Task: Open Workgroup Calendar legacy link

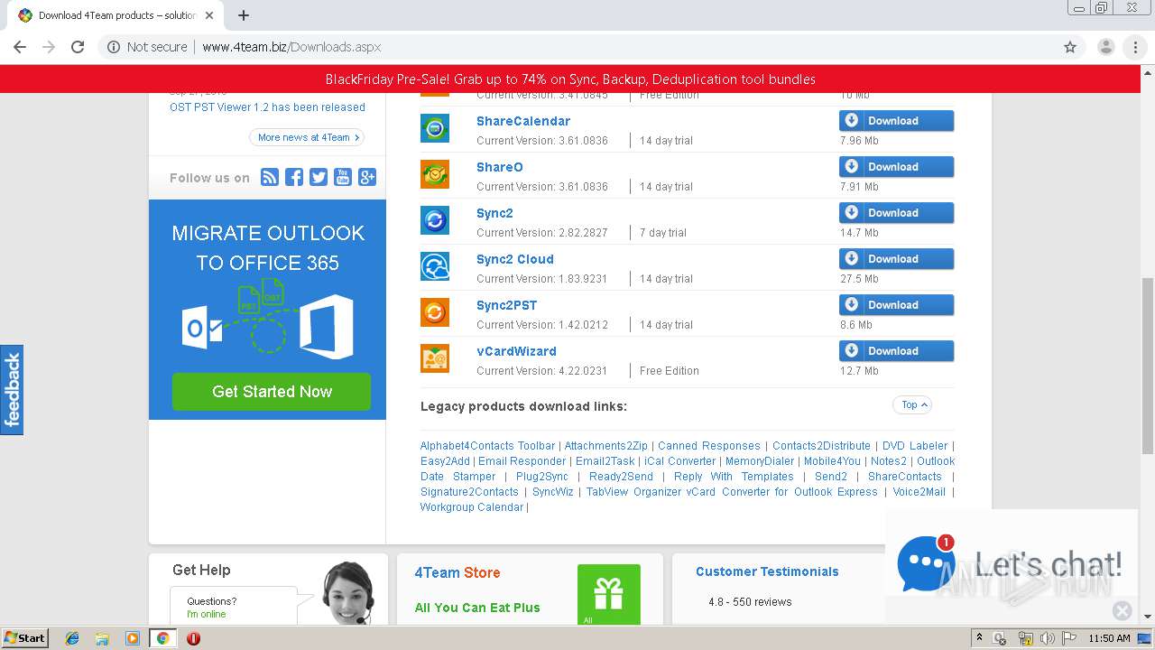Action: click(x=472, y=507)
